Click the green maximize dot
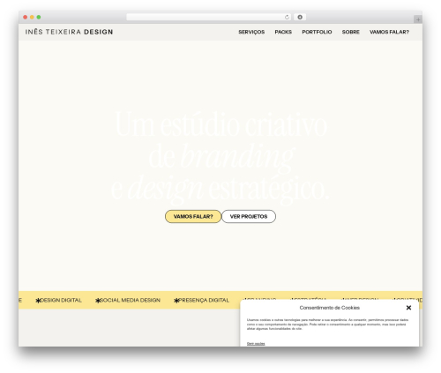441x373 pixels. point(39,17)
